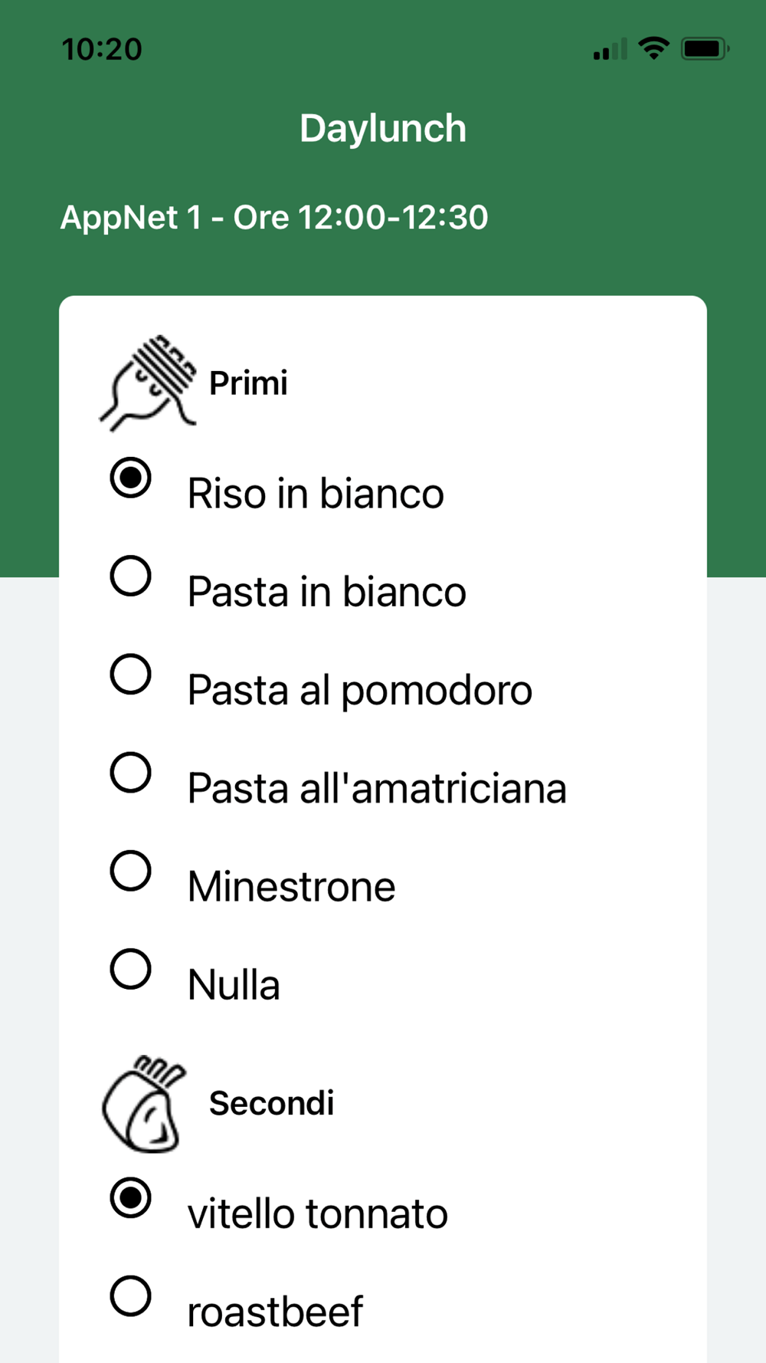Choose the Pasta in bianco radio button
Image resolution: width=766 pixels, height=1363 pixels.
click(x=130, y=576)
